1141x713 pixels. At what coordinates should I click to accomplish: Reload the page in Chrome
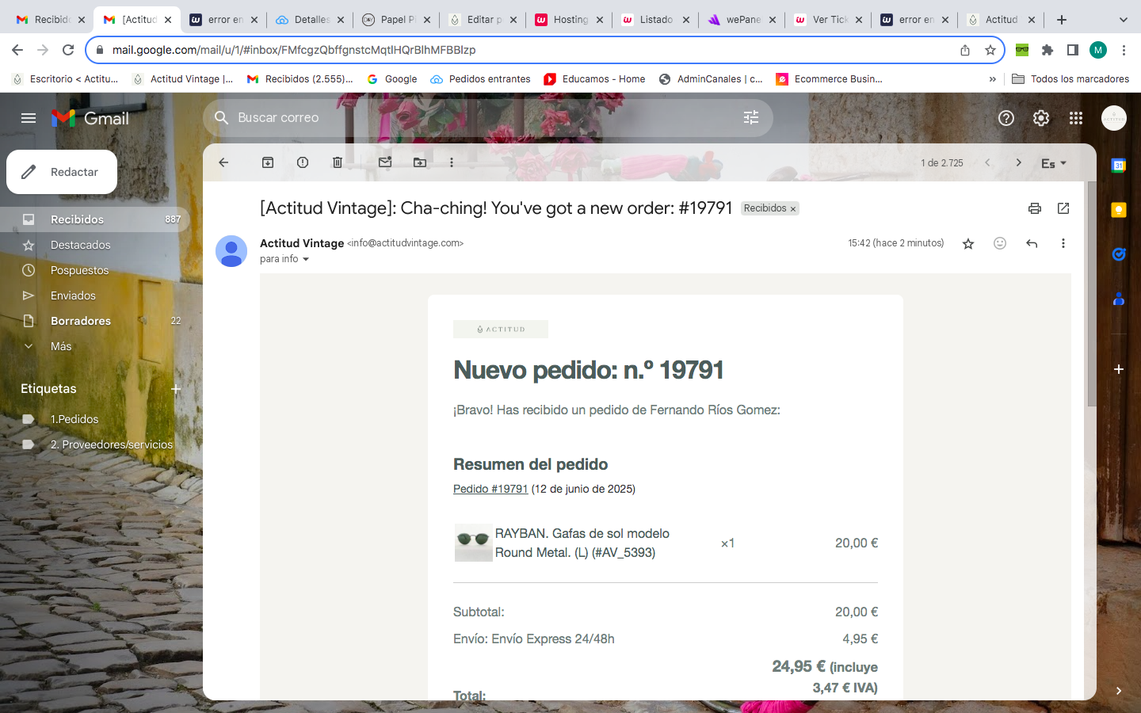coord(68,50)
